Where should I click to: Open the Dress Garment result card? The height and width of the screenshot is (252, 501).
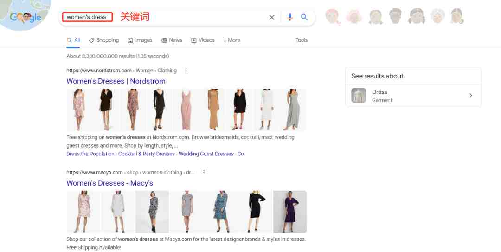(x=413, y=96)
